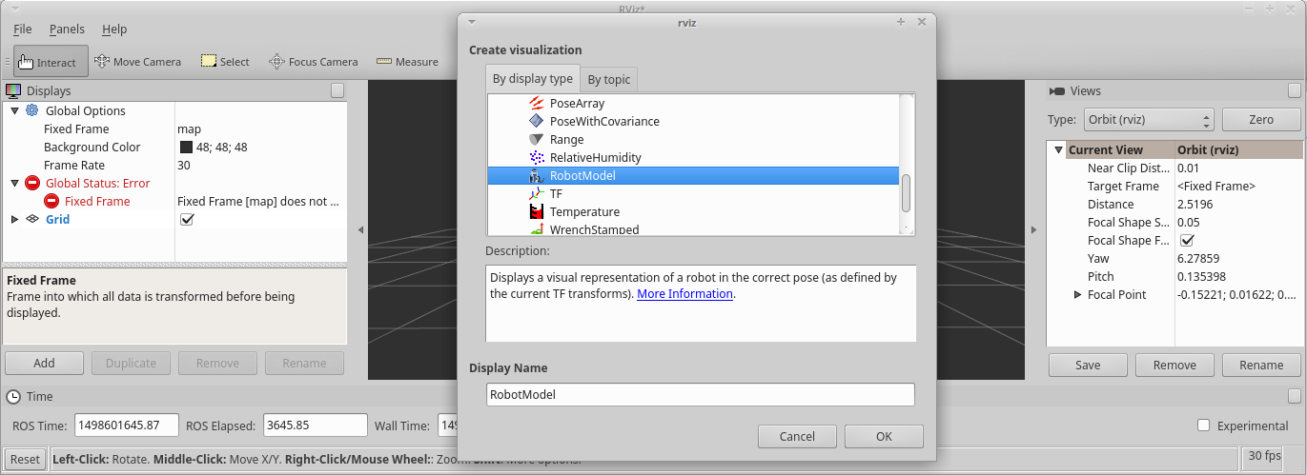Open the File menu
Image resolution: width=1307 pixels, height=475 pixels.
pos(23,30)
